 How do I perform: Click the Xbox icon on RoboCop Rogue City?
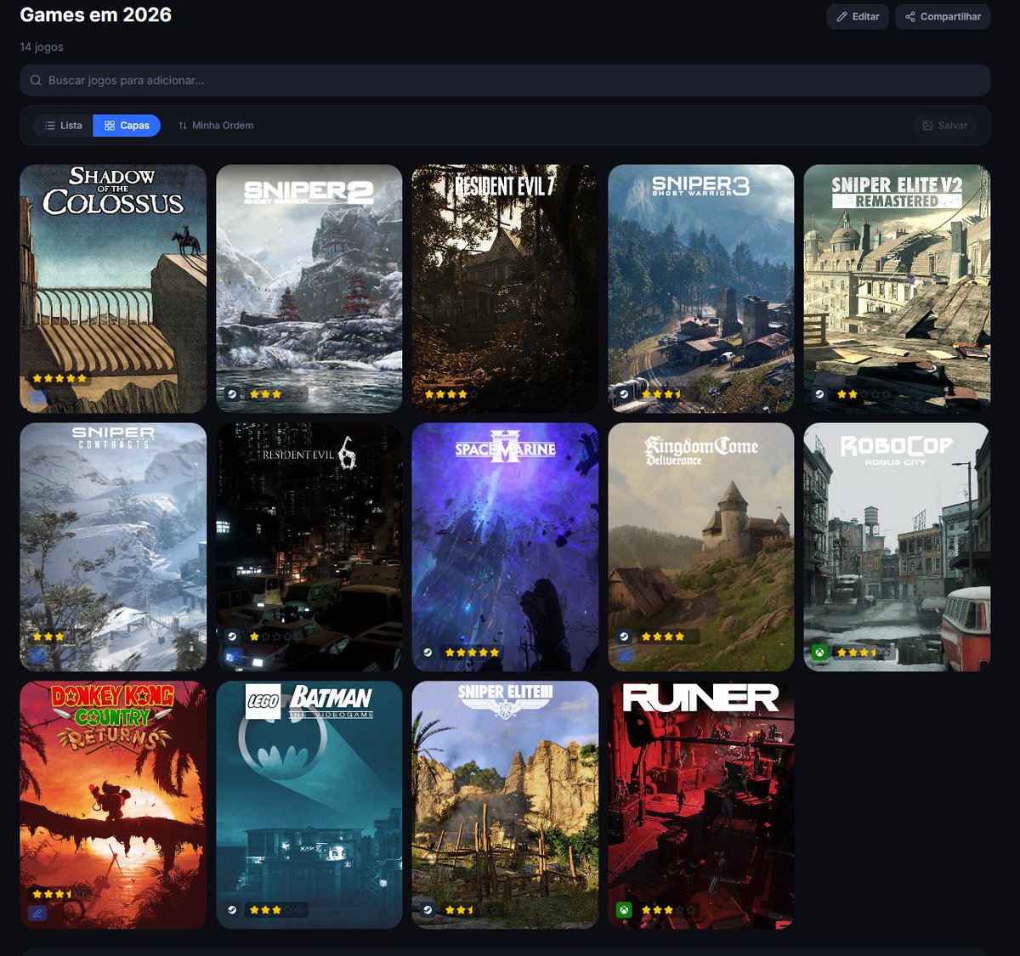(819, 653)
